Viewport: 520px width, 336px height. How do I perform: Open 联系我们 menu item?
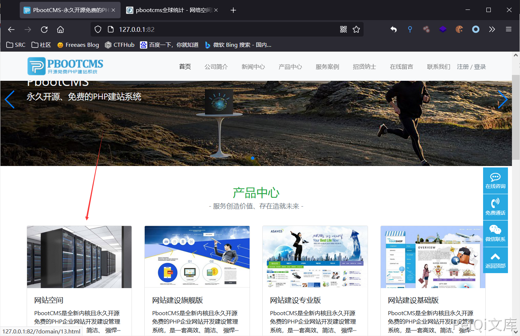439,67
